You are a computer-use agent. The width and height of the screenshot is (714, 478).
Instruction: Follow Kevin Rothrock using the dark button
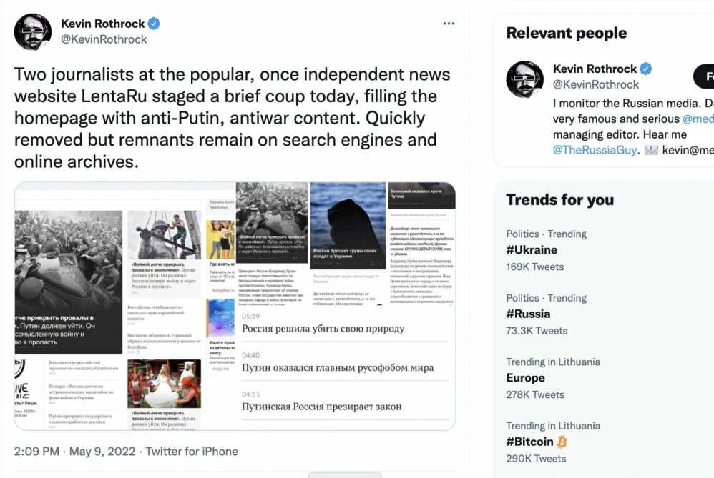click(x=703, y=76)
